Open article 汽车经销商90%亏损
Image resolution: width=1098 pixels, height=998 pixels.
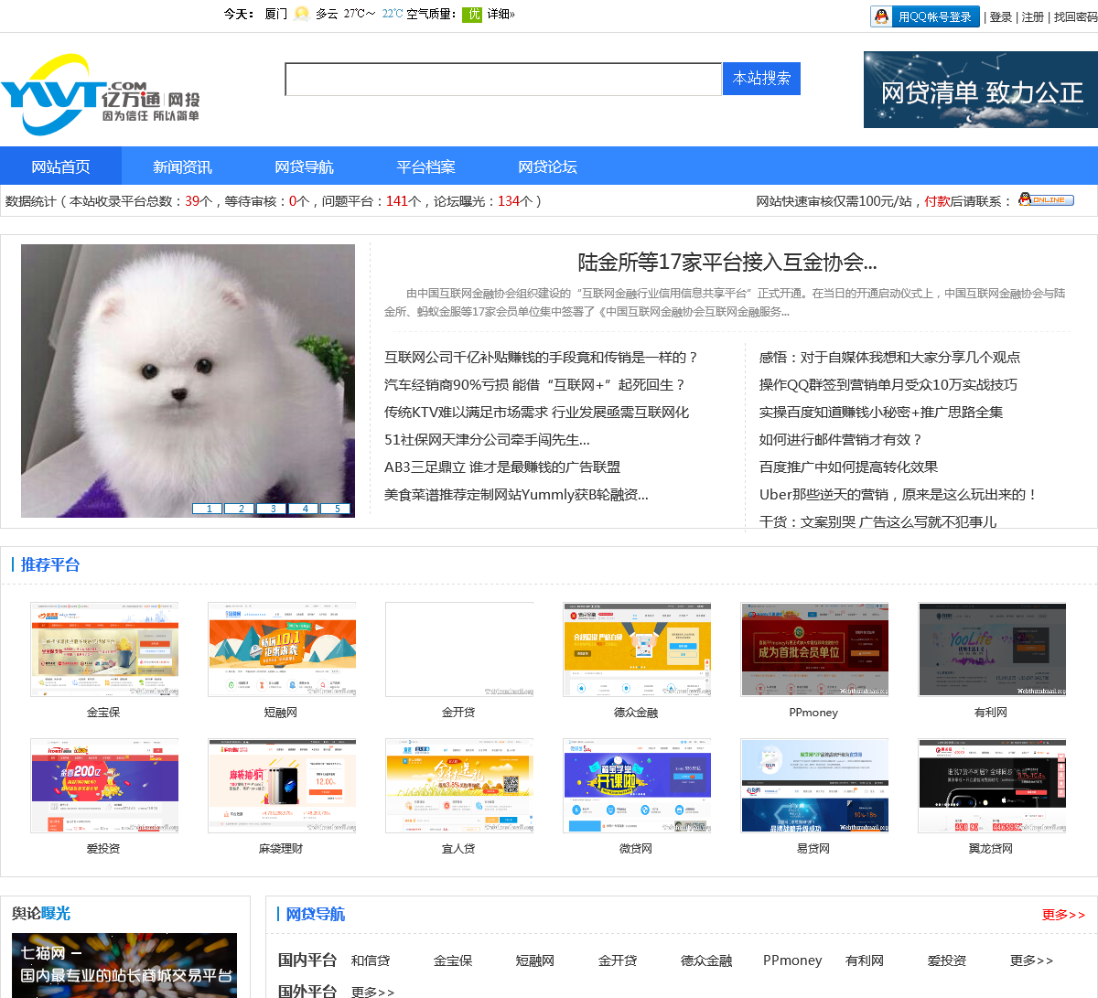[x=534, y=385]
